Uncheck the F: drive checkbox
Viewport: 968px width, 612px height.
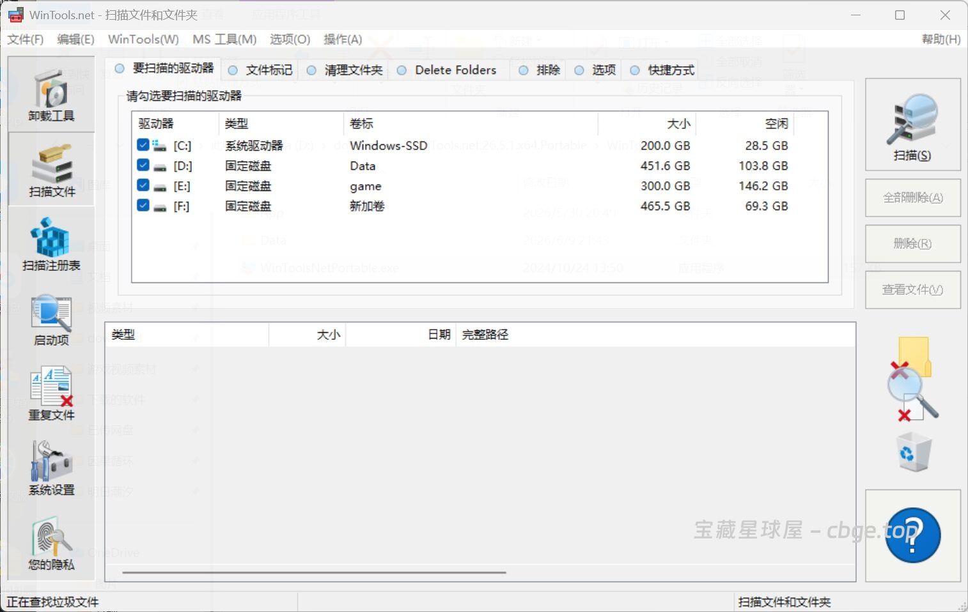click(x=143, y=206)
